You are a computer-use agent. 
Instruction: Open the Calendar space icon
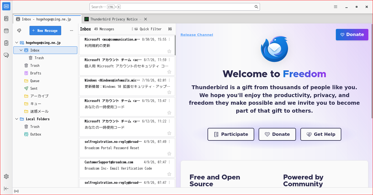6,31
